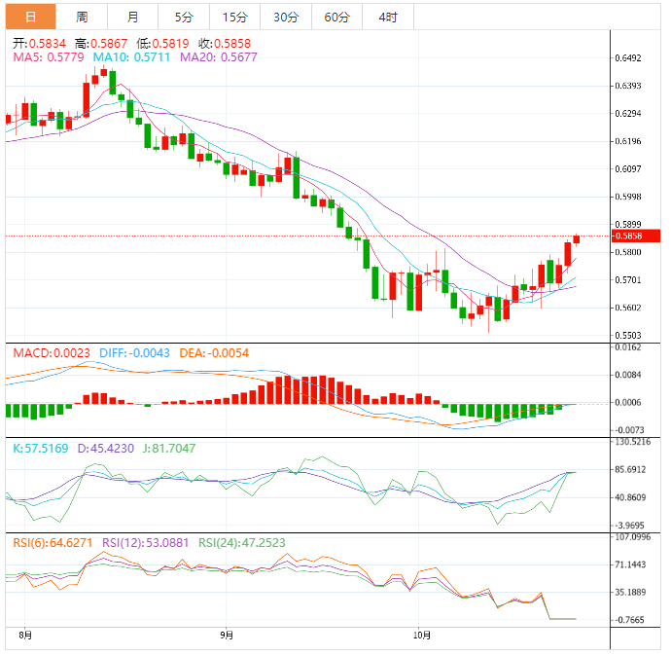The height and width of the screenshot is (655, 671).
Task: Switch to the 月 monthly tab
Action: [132, 17]
